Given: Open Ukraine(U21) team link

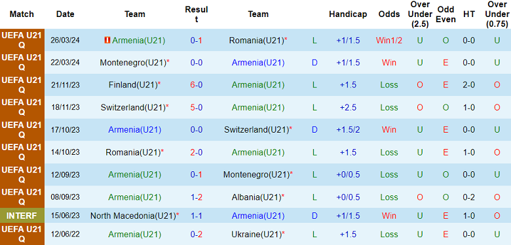Looking at the screenshot, I should tap(256, 235).
